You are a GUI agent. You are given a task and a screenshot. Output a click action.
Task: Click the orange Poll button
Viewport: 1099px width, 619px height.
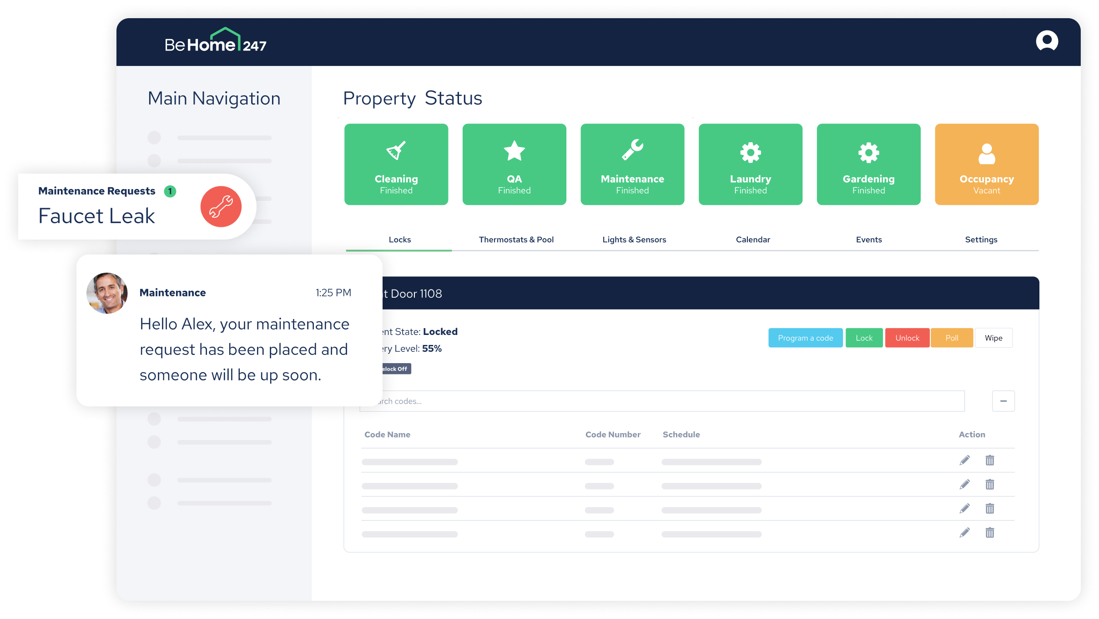[x=952, y=338]
